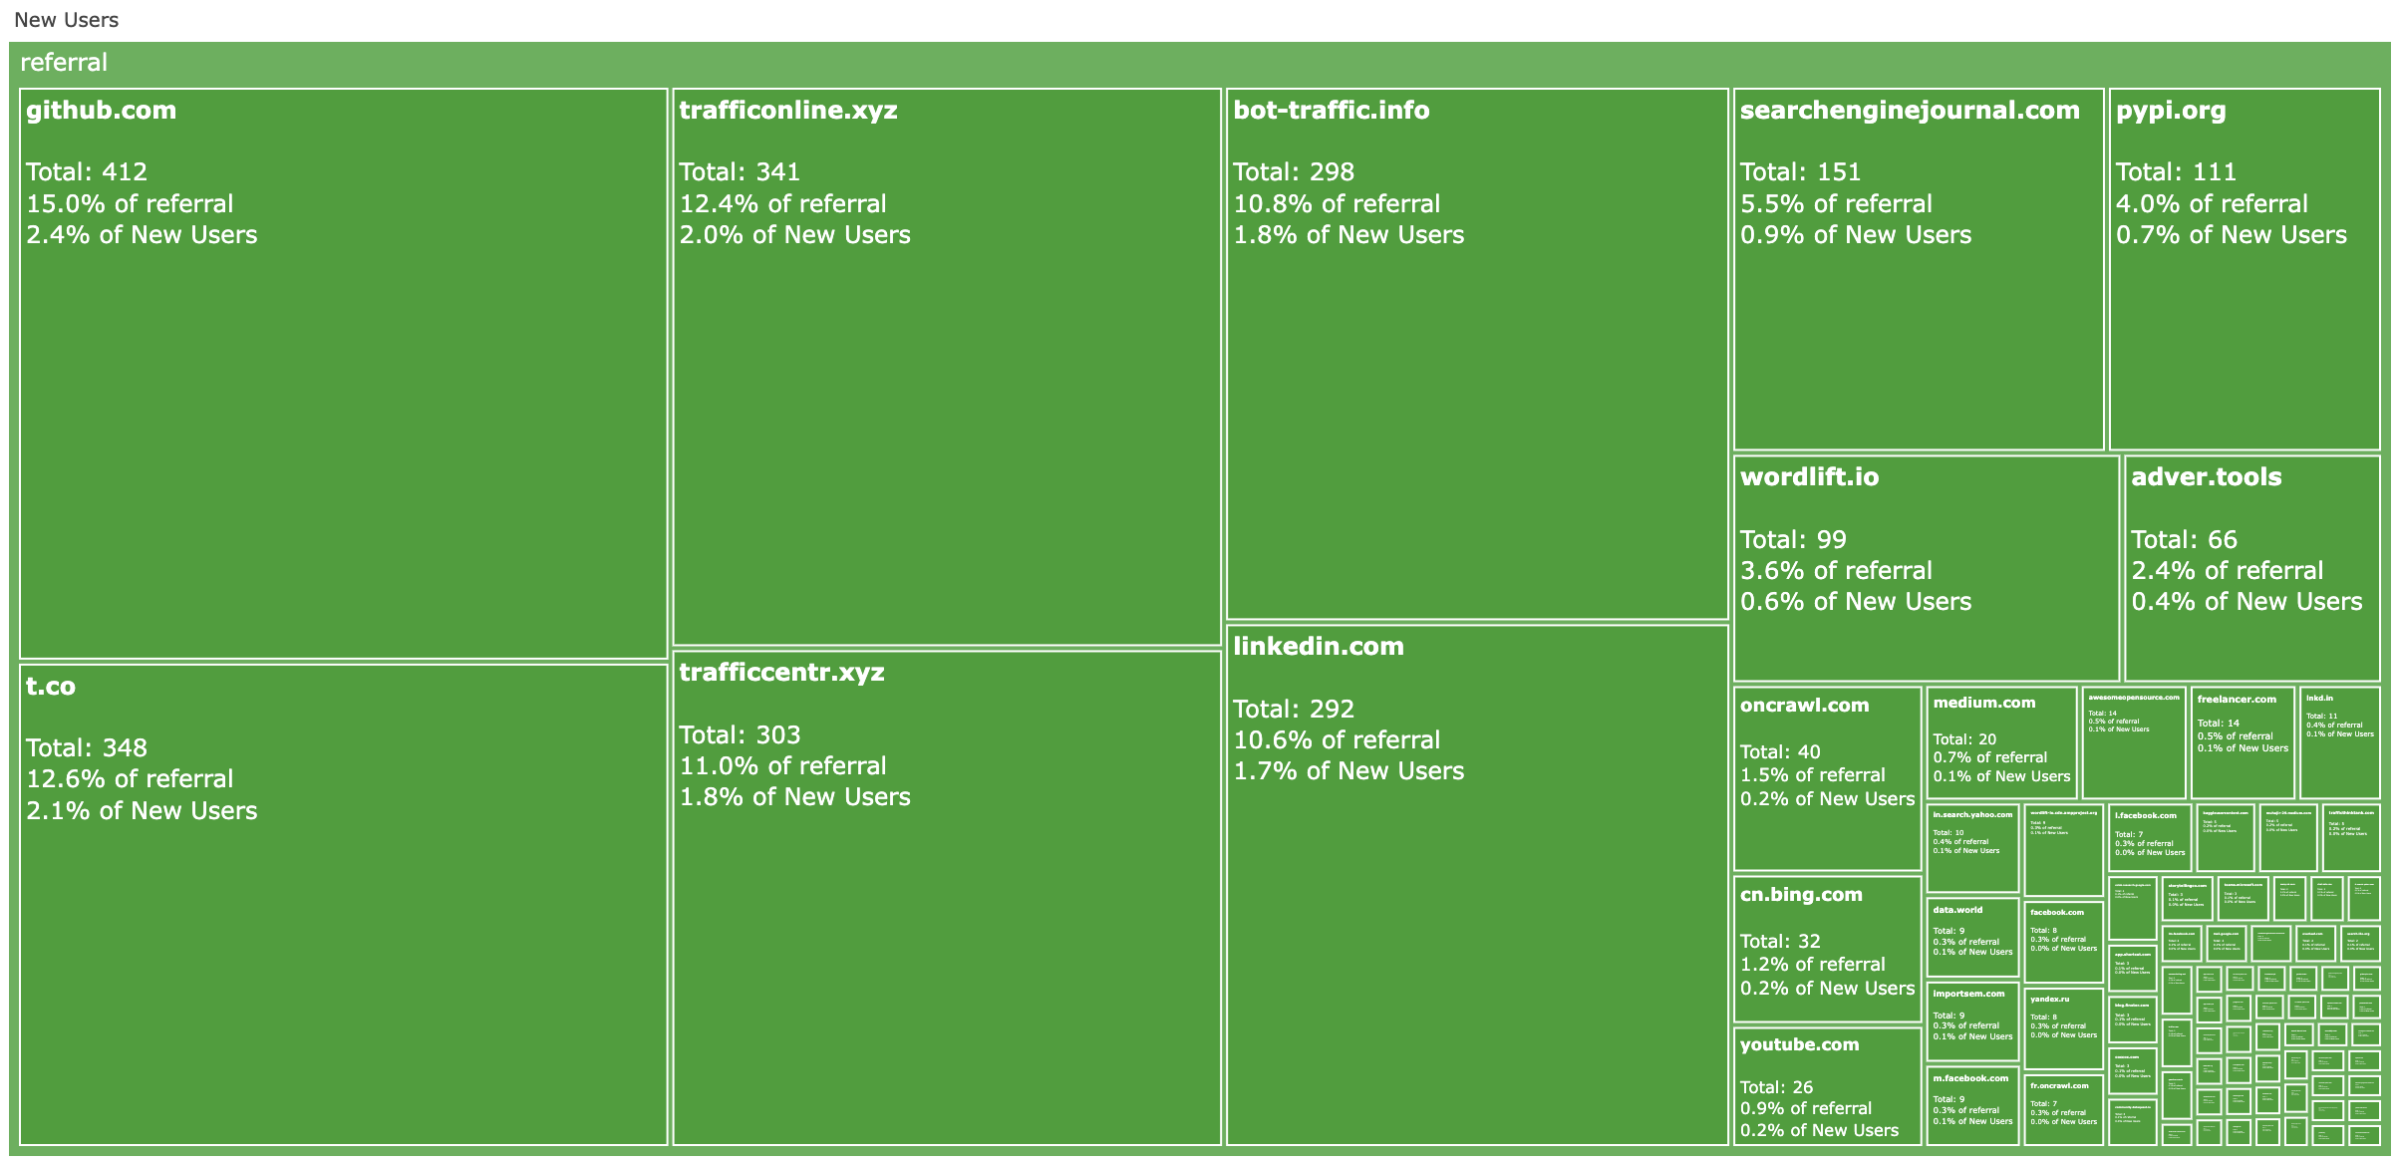Click the trafficonline.xyz tile
Image resolution: width=2396 pixels, height=1162 pixels.
click(x=947, y=367)
